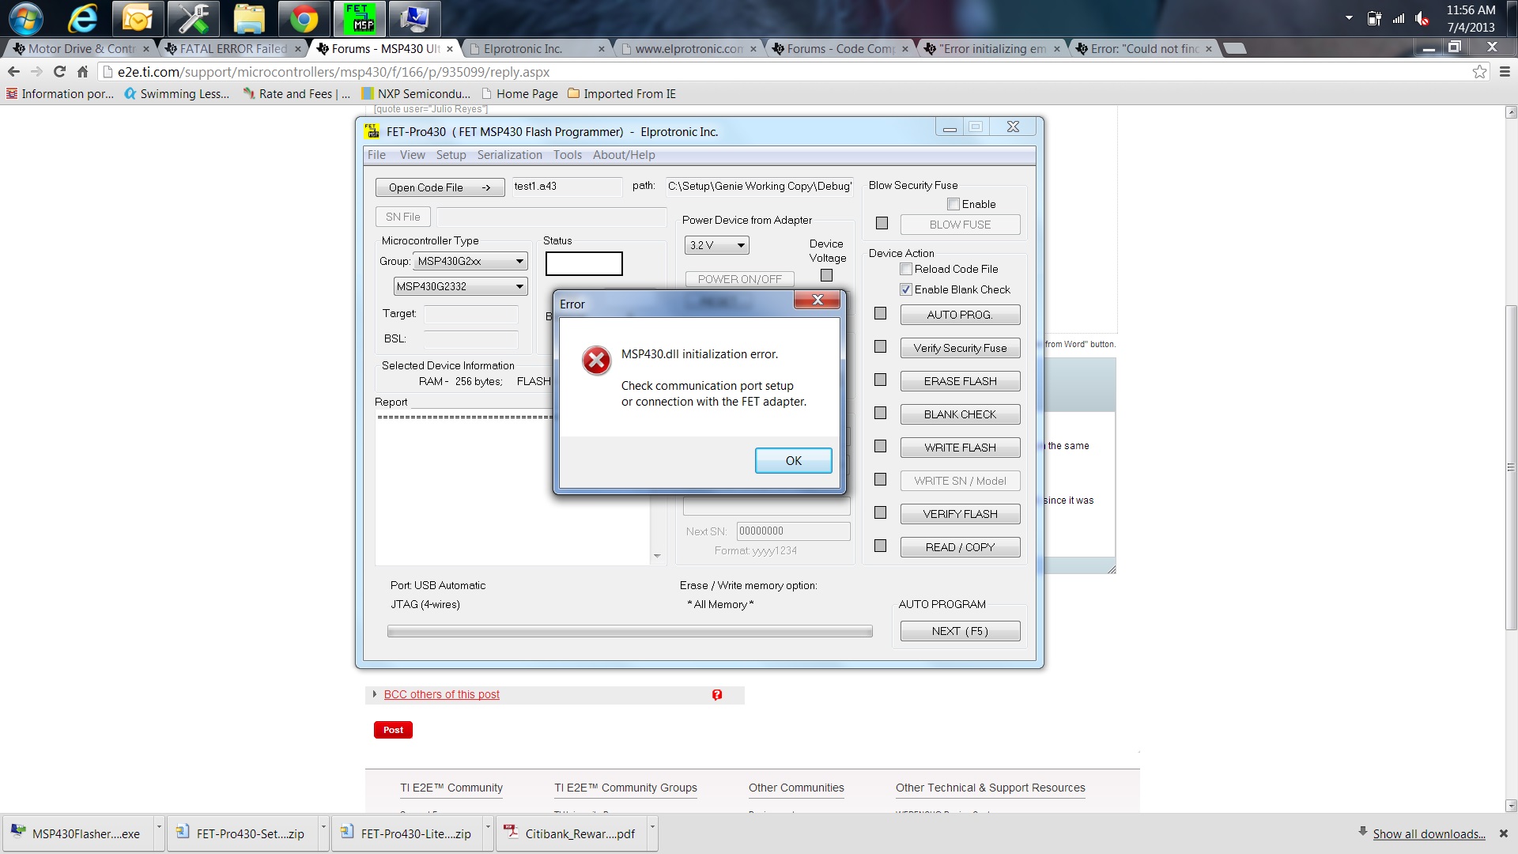Screen dimensions: 1518x854
Task: Click indicator box beside VERIFY FLASH
Action: click(880, 513)
